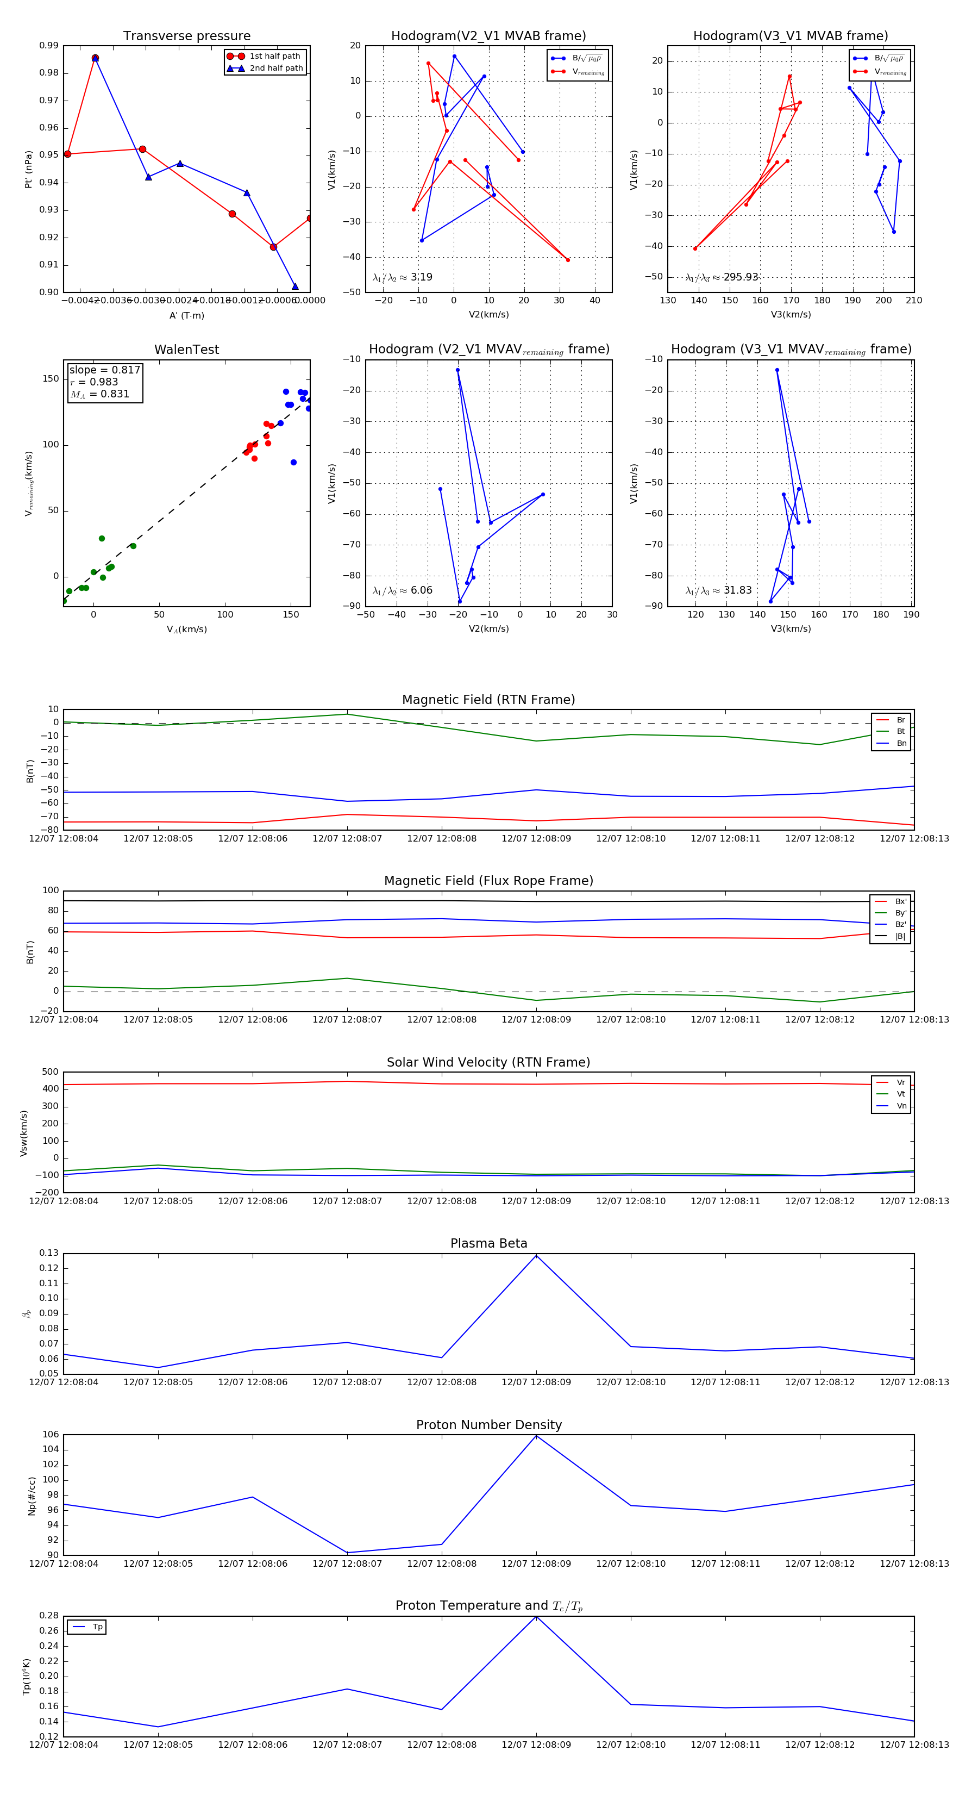Click the "Vsw(km/s)" y-axis label

click(x=24, y=1133)
